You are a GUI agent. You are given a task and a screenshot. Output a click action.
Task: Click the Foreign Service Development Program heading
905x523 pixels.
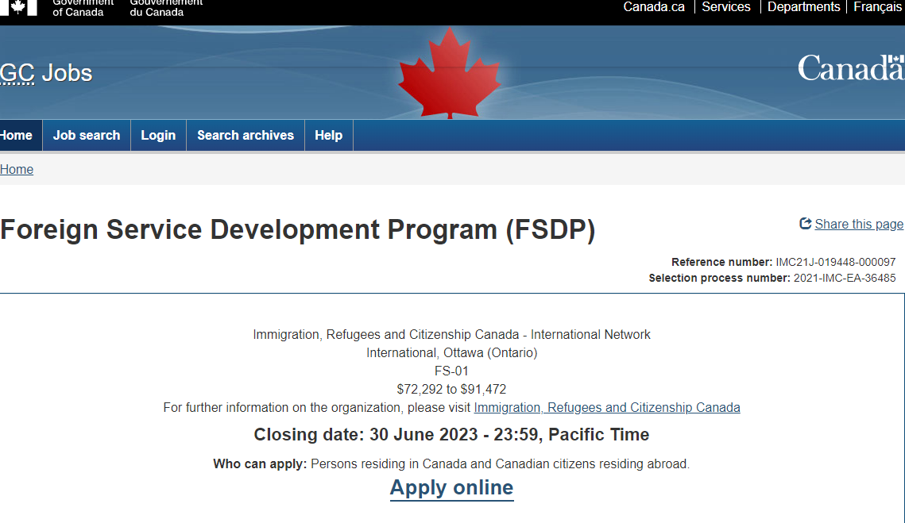pyautogui.click(x=297, y=229)
